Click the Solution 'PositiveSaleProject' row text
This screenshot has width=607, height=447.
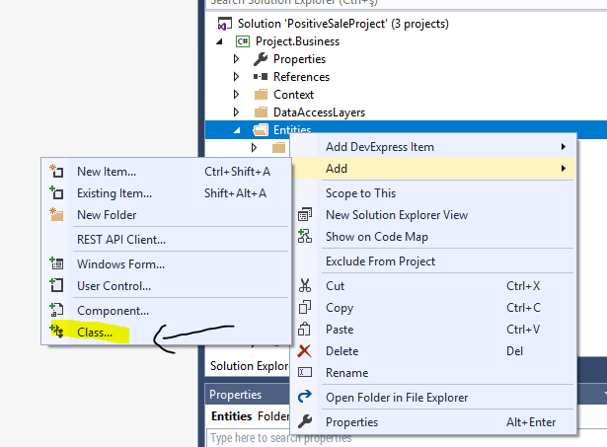tap(343, 24)
